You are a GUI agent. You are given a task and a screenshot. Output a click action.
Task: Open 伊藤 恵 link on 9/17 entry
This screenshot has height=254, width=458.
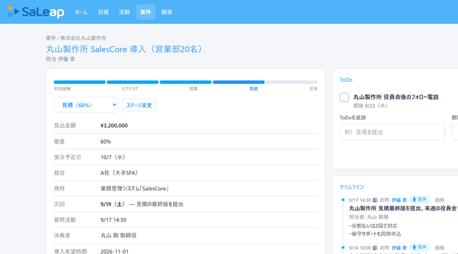point(399,200)
